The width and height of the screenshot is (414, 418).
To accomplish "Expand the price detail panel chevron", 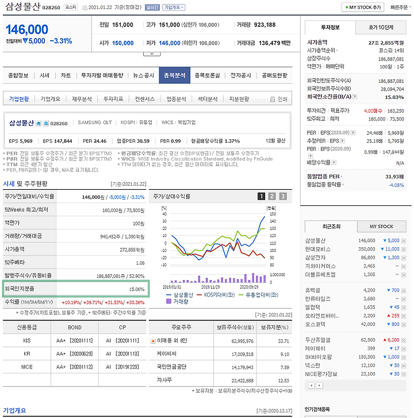I will 152,54.
